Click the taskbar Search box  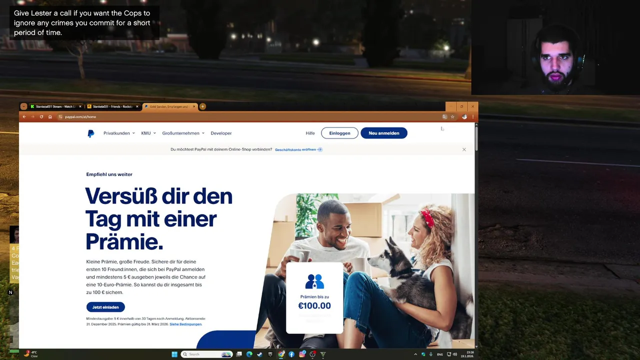[x=206, y=354]
